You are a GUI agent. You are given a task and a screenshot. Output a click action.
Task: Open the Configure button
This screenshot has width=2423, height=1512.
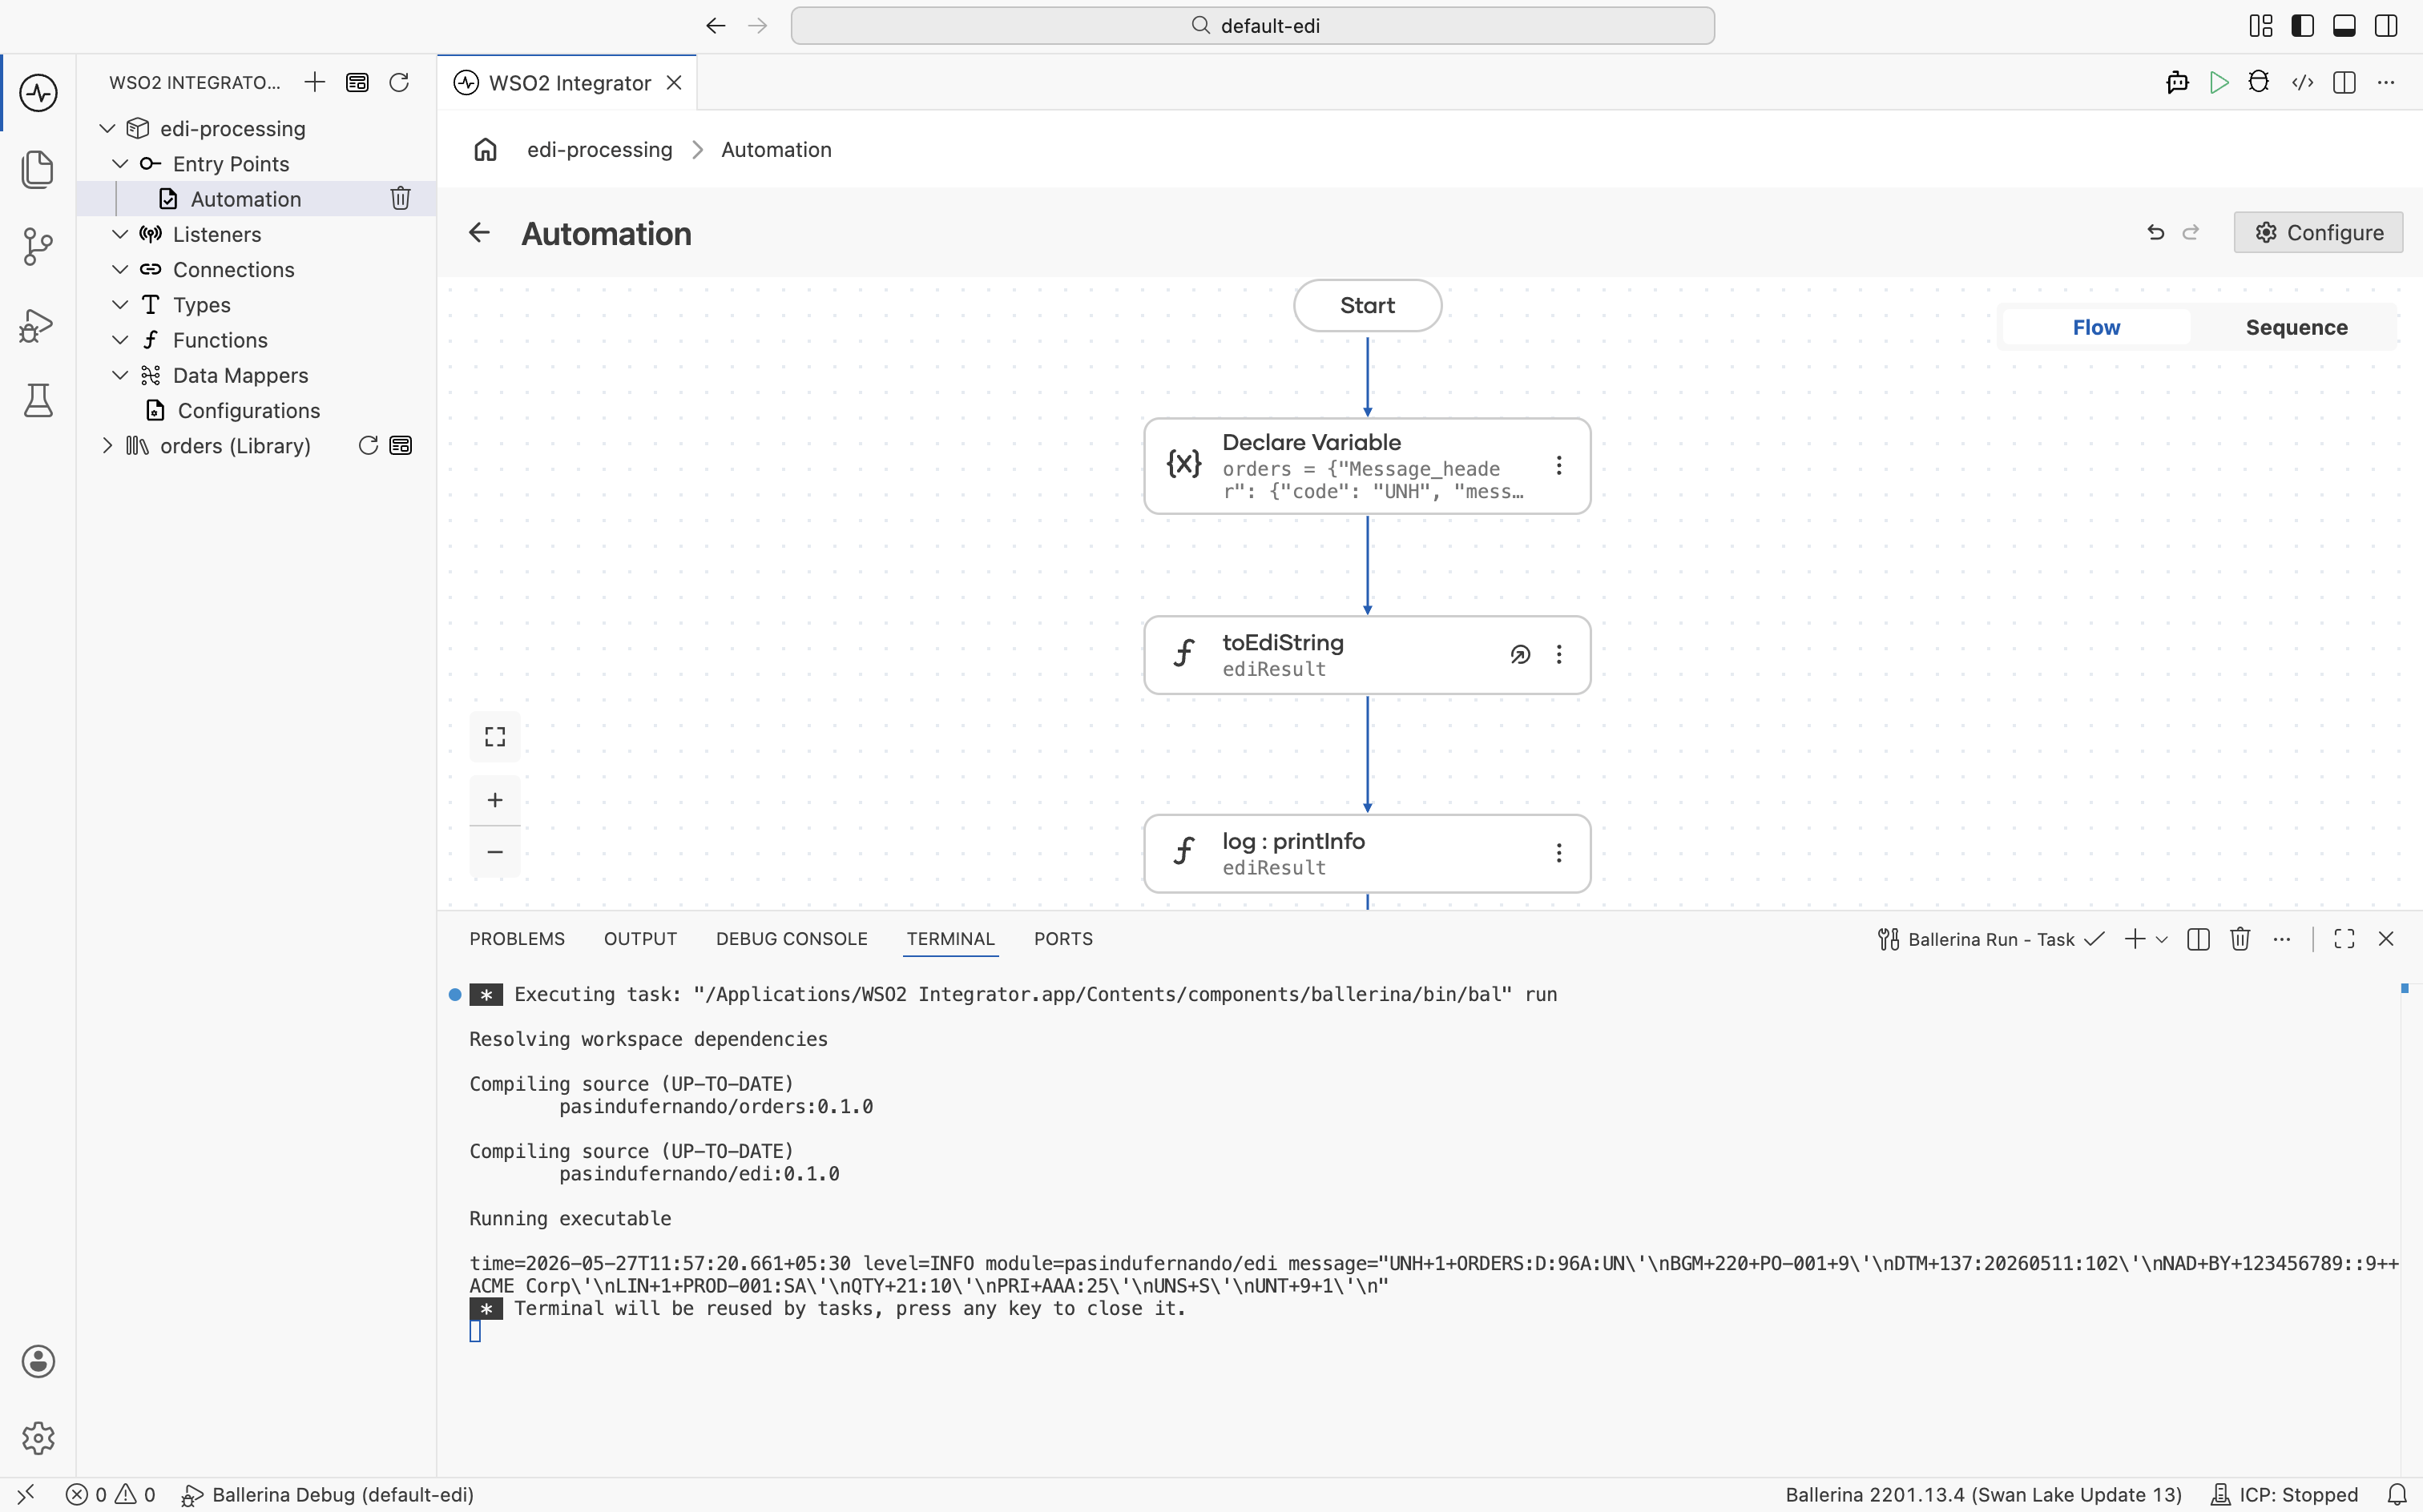pos(2318,232)
